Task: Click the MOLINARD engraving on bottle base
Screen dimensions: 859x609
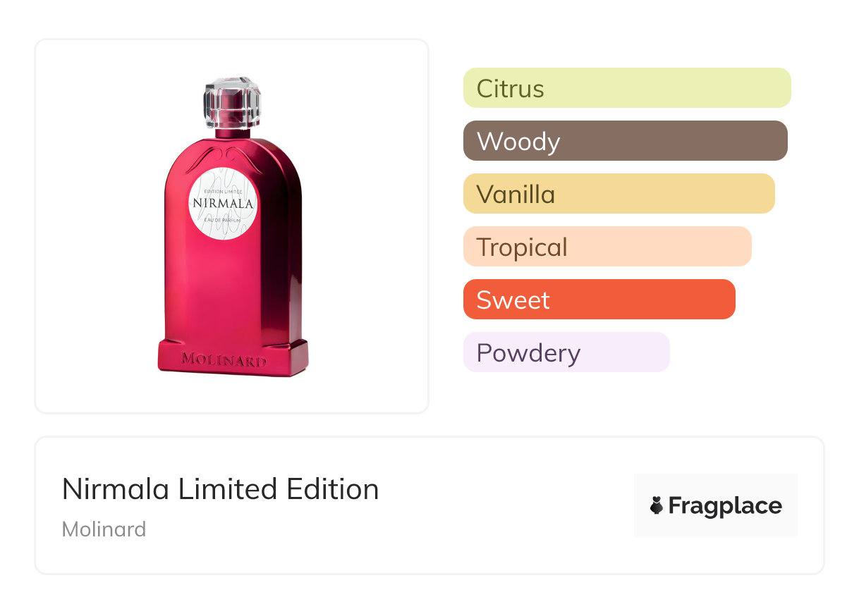Action: (224, 360)
